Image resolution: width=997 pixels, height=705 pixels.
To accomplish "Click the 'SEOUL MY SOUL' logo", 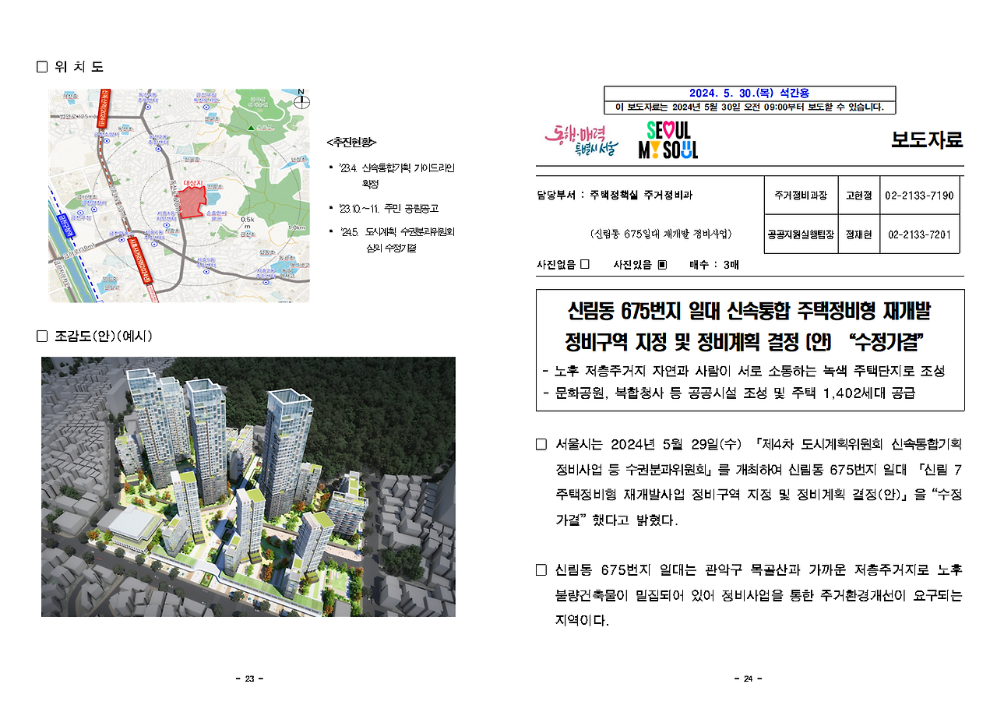I will [668, 140].
